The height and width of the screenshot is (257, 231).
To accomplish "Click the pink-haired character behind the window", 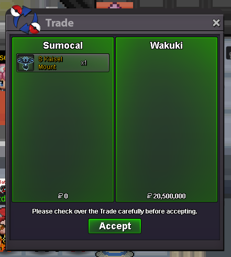I will click(3, 77).
